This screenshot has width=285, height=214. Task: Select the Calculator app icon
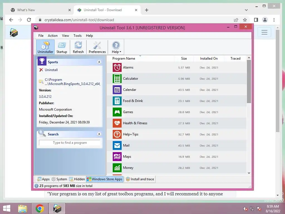(x=117, y=79)
